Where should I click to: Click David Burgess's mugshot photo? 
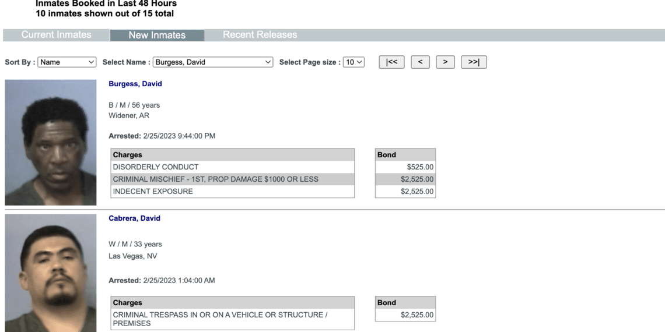point(51,142)
